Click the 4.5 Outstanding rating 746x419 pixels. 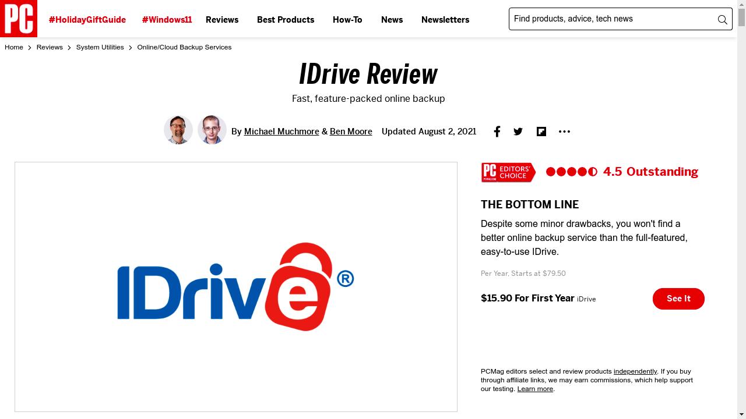(622, 172)
